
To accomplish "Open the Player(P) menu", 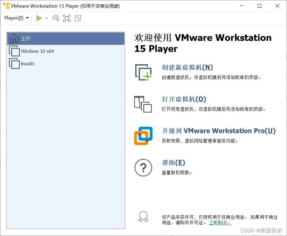I will 14,18.
